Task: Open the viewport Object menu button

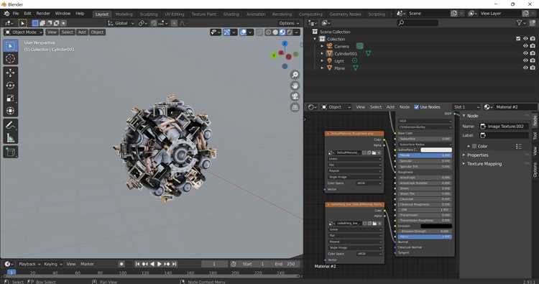Action: (x=97, y=32)
